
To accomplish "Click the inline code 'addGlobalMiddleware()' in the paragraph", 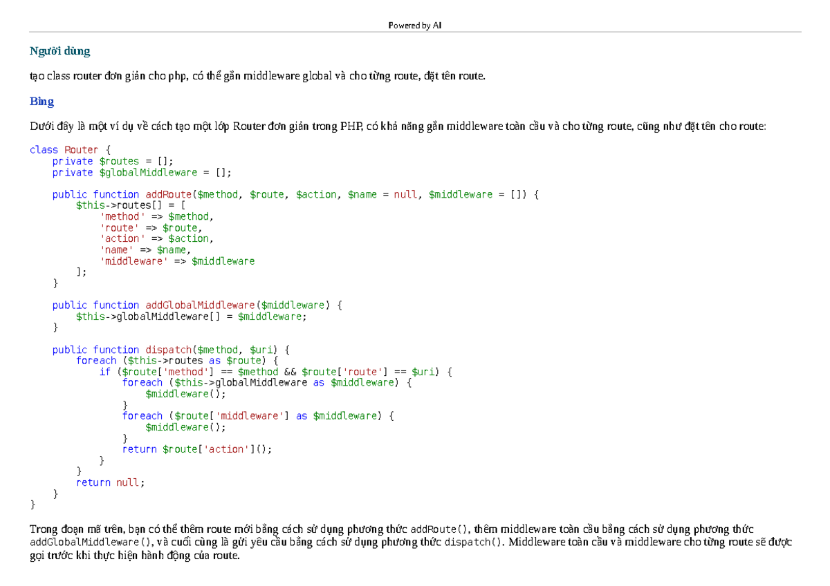I will click(x=90, y=542).
